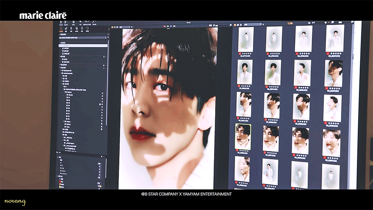Filter by the orange color tag

tap(60, 184)
